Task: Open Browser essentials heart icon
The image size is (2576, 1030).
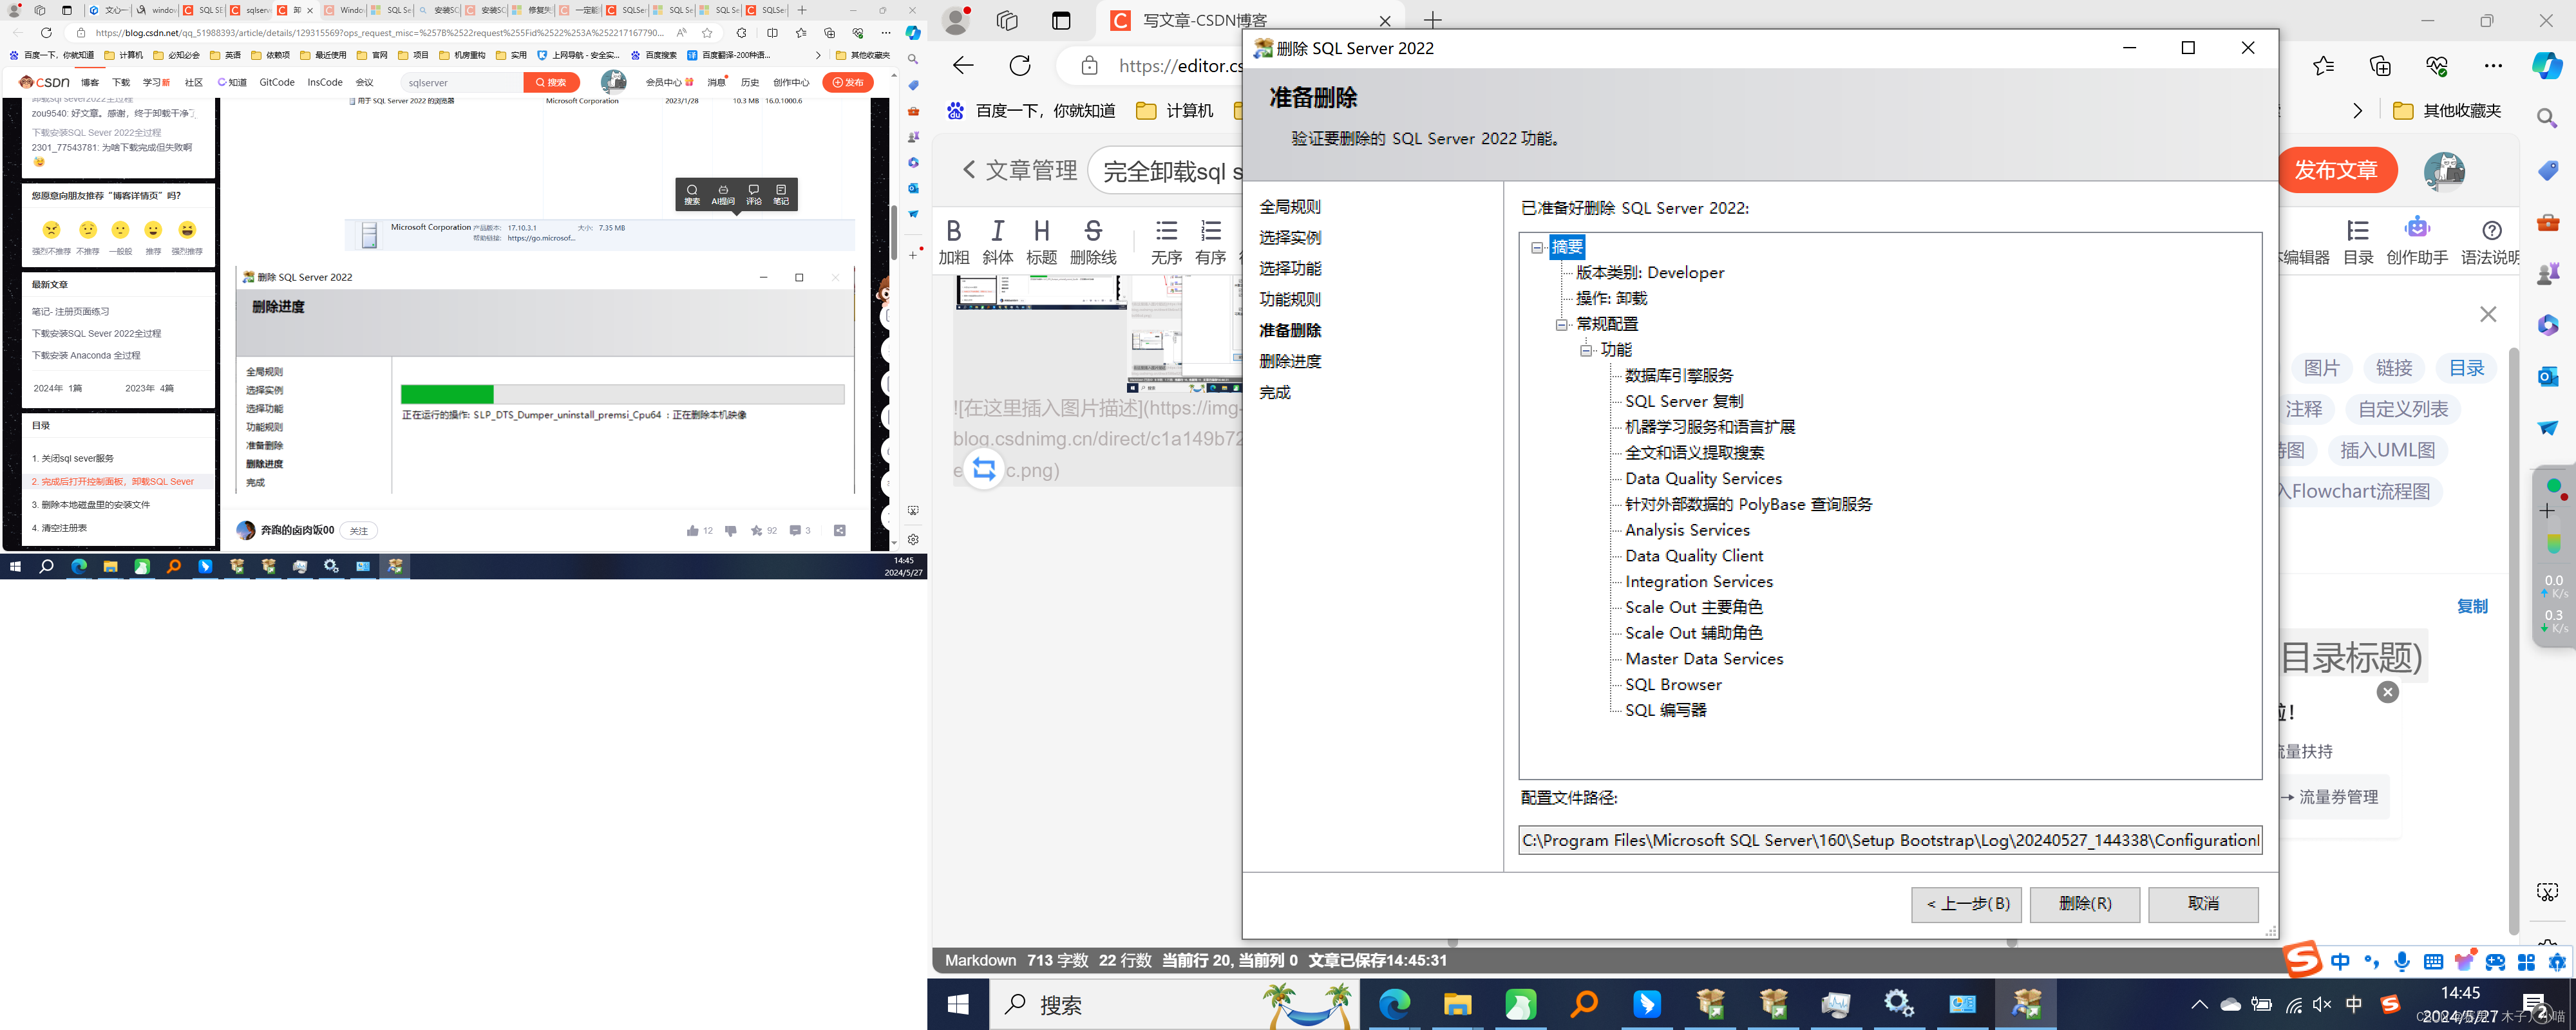Action: tap(2437, 66)
